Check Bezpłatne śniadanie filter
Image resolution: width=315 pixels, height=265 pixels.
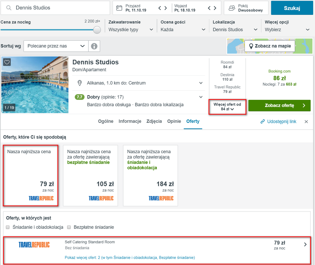tap(69, 227)
